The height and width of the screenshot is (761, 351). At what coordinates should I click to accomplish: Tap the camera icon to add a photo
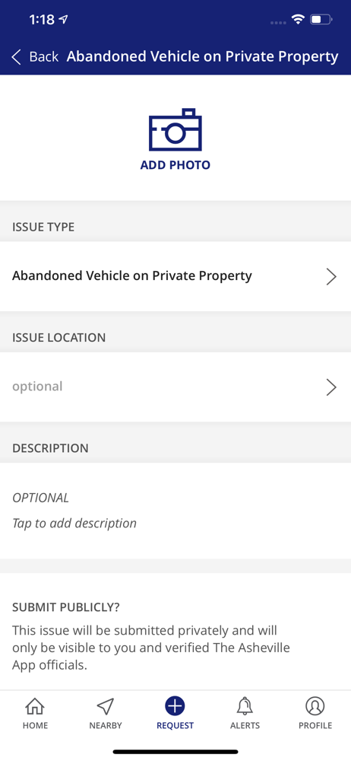tap(175, 129)
